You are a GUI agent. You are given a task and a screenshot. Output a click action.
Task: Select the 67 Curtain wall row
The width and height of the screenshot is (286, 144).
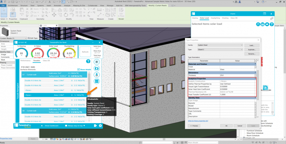(54, 75)
